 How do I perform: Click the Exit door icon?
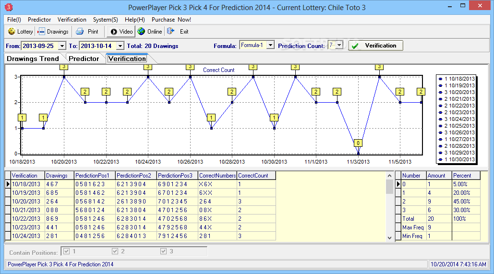click(x=171, y=31)
